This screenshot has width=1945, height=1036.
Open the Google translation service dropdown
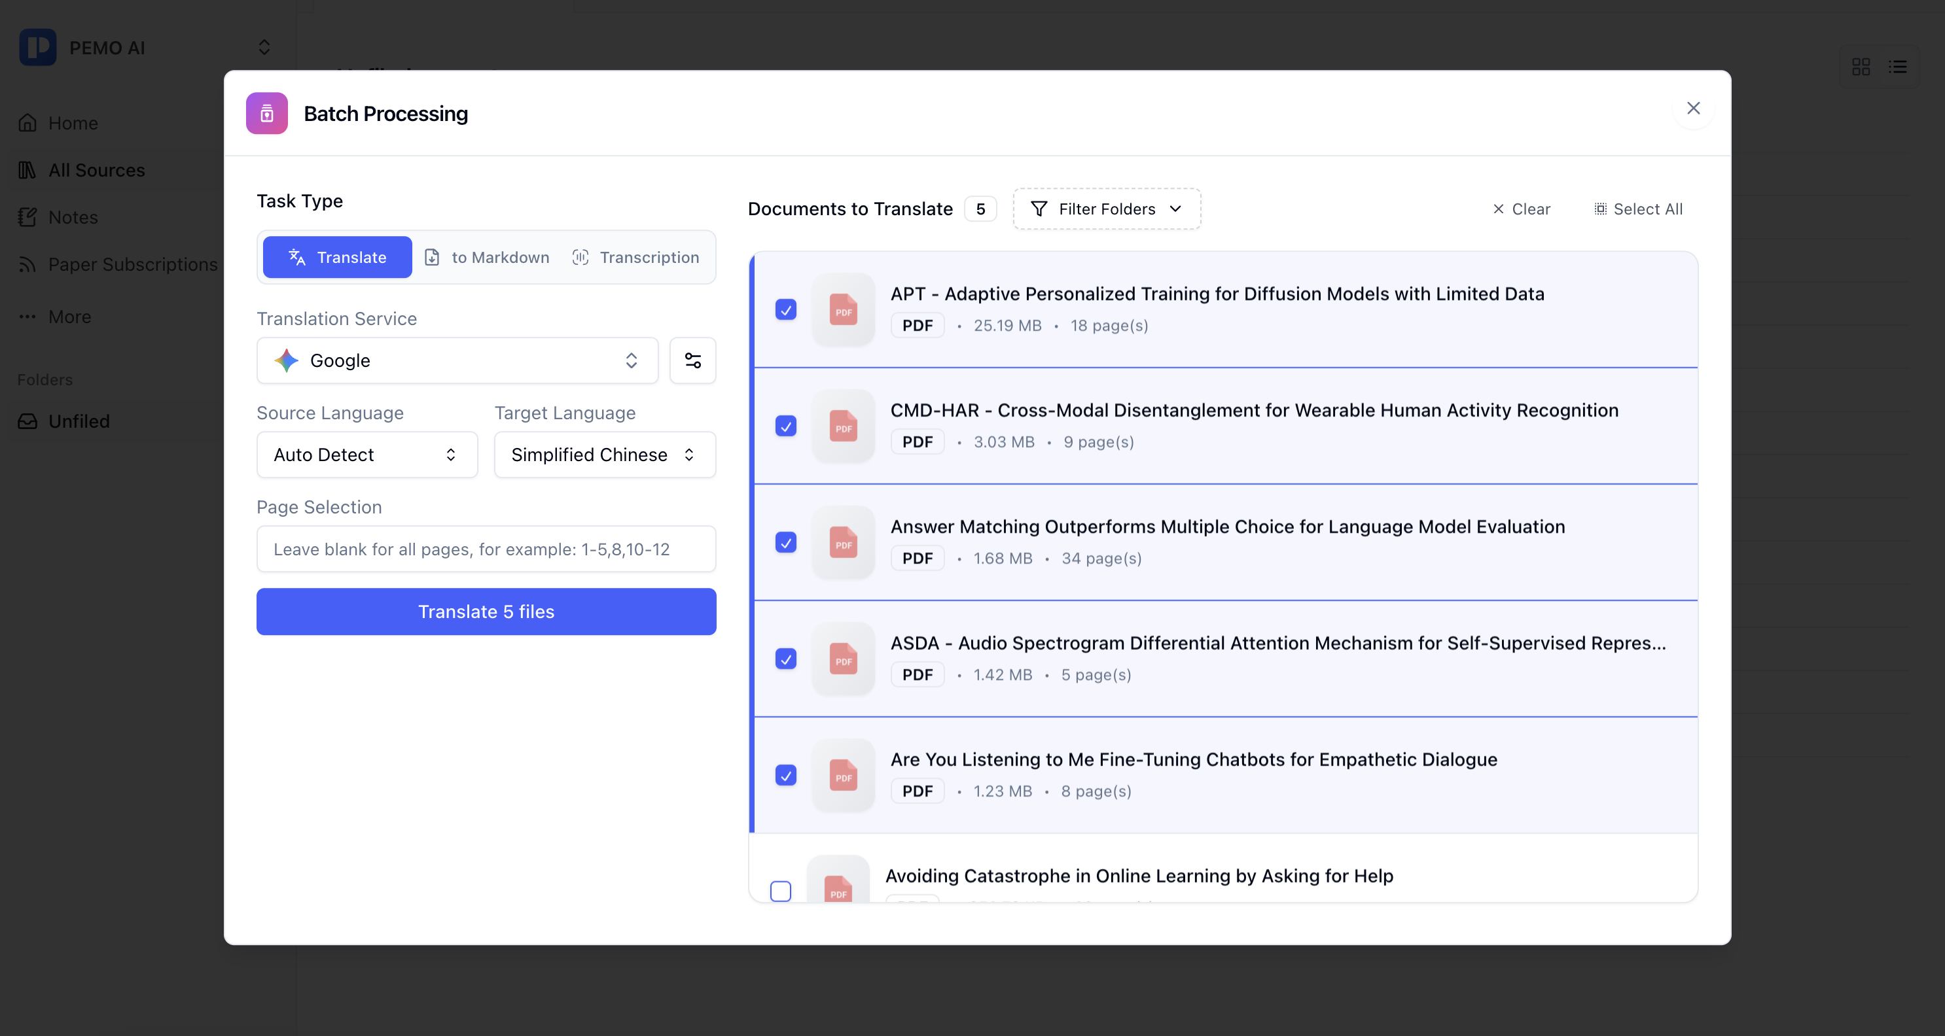(457, 360)
